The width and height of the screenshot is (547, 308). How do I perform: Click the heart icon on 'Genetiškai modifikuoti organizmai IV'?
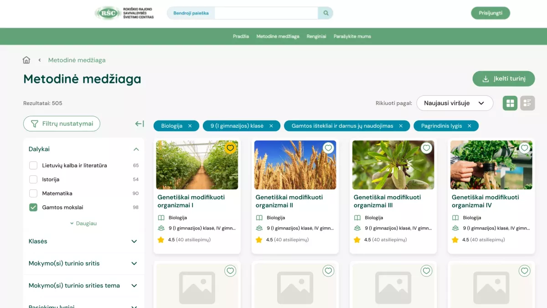[524, 148]
